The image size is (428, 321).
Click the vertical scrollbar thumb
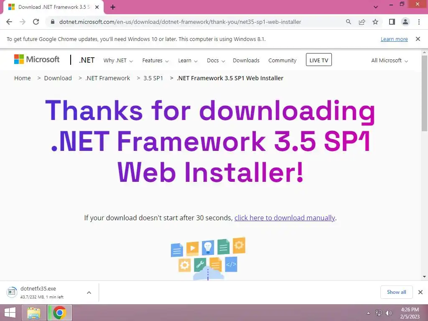[x=425, y=93]
